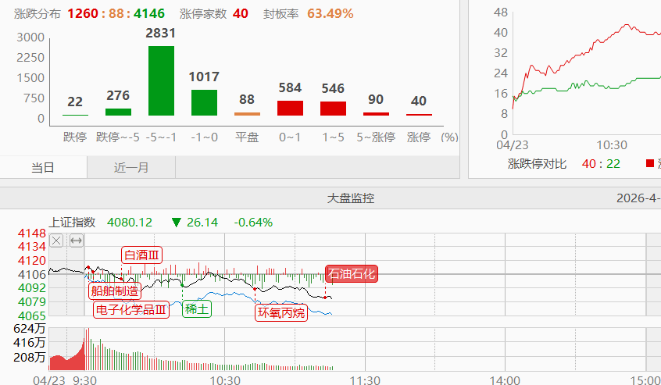The height and width of the screenshot is (385, 661).
Task: Click the 船舶制造 sector label
Action: pos(115,291)
